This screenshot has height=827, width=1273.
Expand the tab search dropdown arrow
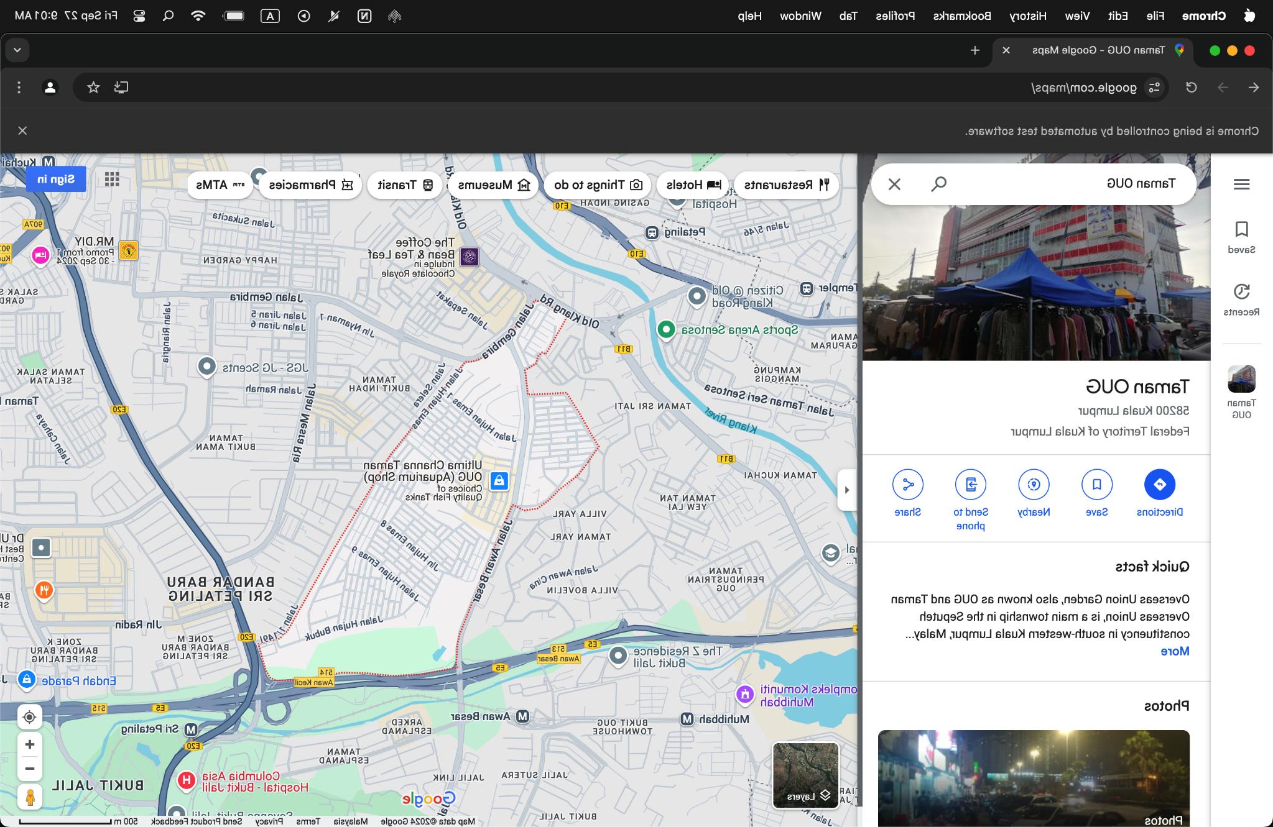pyautogui.click(x=17, y=50)
